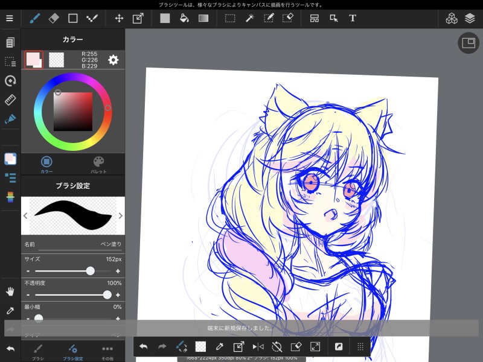483x362 pixels.
Task: Open the page document sidebar icon
Action: point(10,42)
